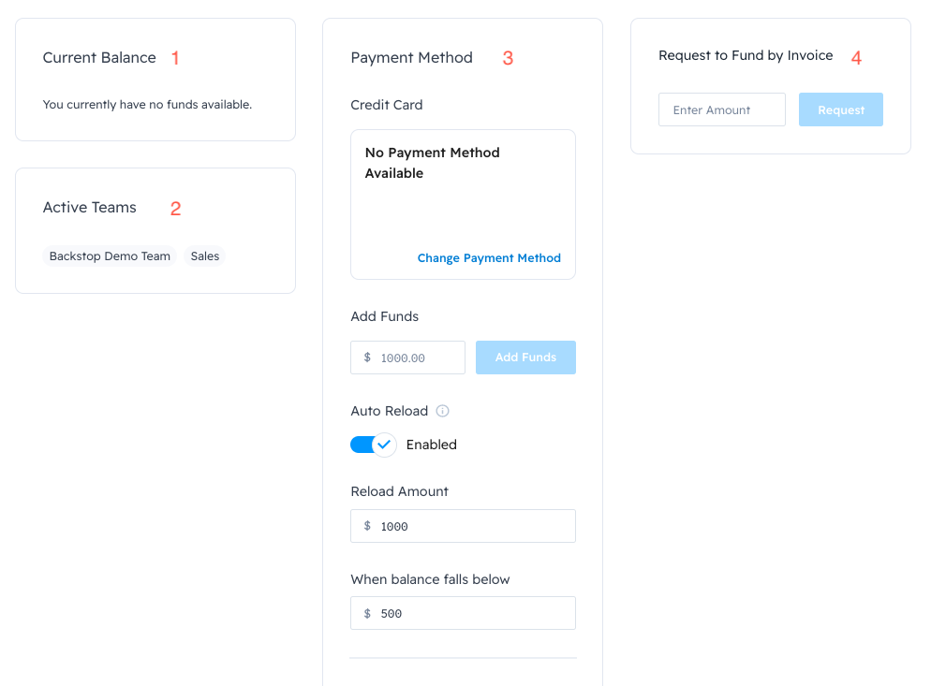Click the Request to Fund by Invoice heading
Screen dimensions: 931x686
[x=746, y=55]
